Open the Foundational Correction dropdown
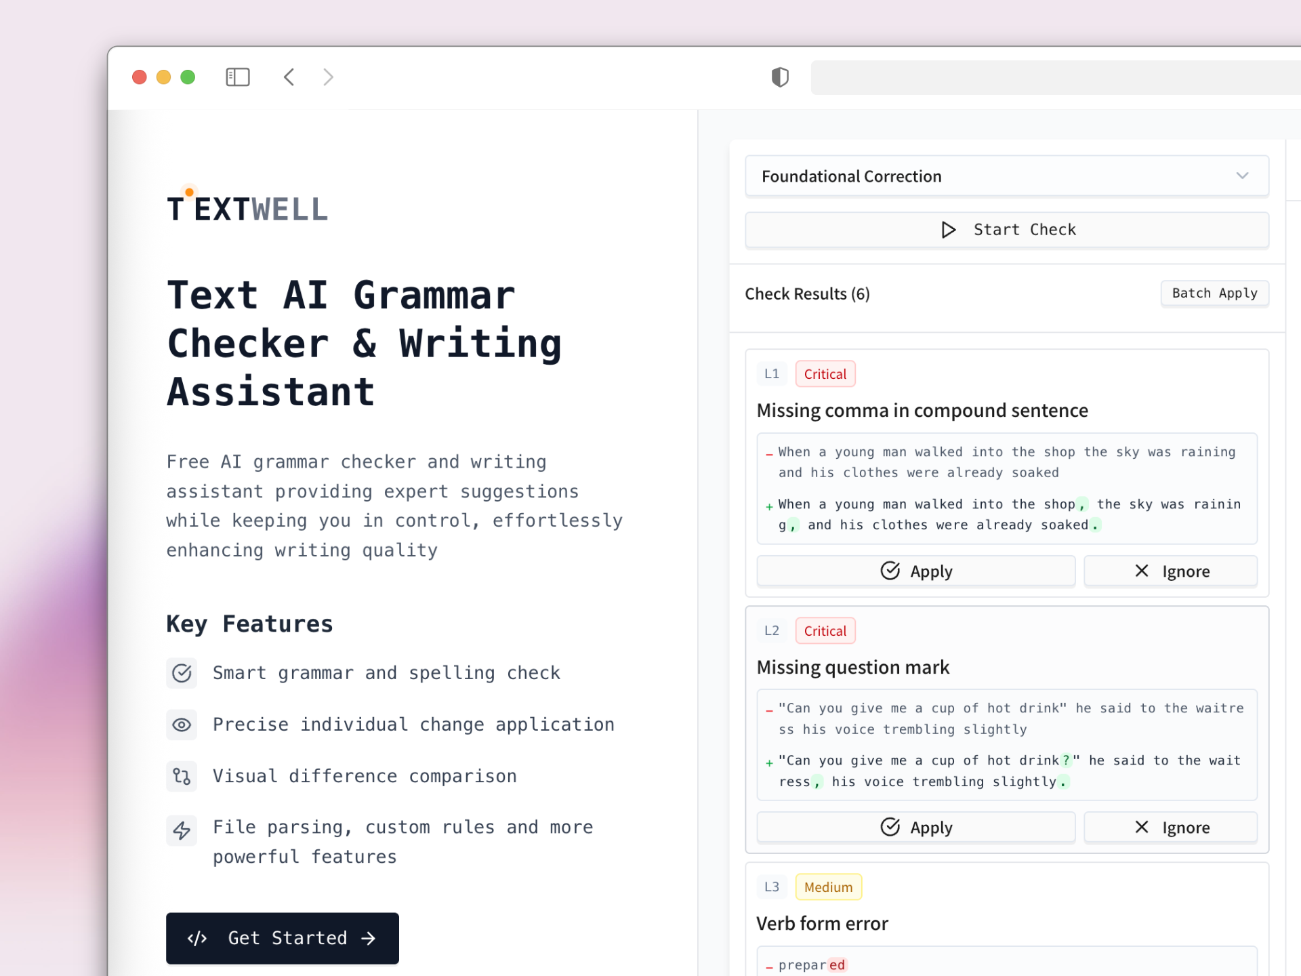 [x=1007, y=176]
